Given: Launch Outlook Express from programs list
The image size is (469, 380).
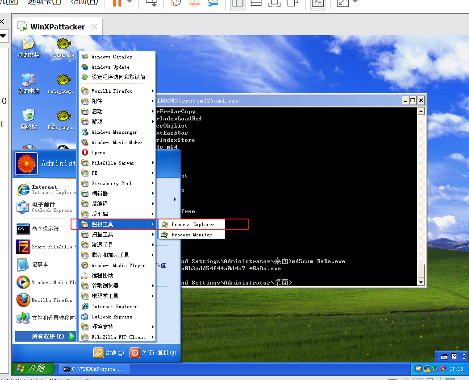Looking at the screenshot, I should click(x=117, y=317).
